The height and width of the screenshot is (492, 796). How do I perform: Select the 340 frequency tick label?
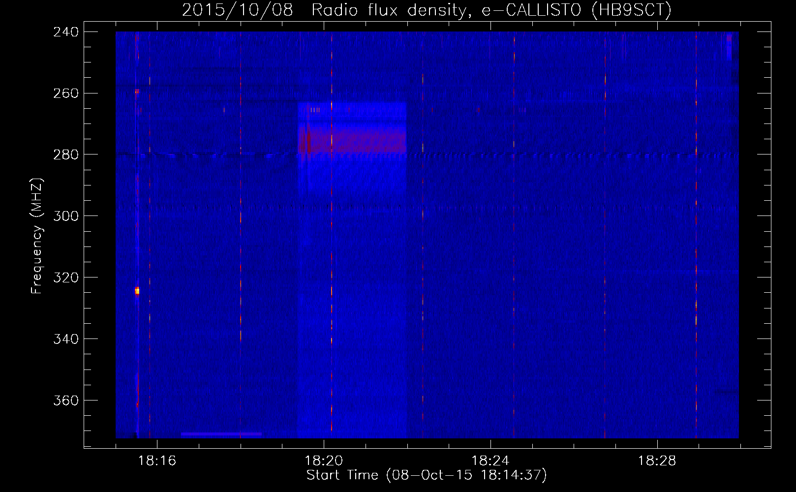(x=66, y=339)
